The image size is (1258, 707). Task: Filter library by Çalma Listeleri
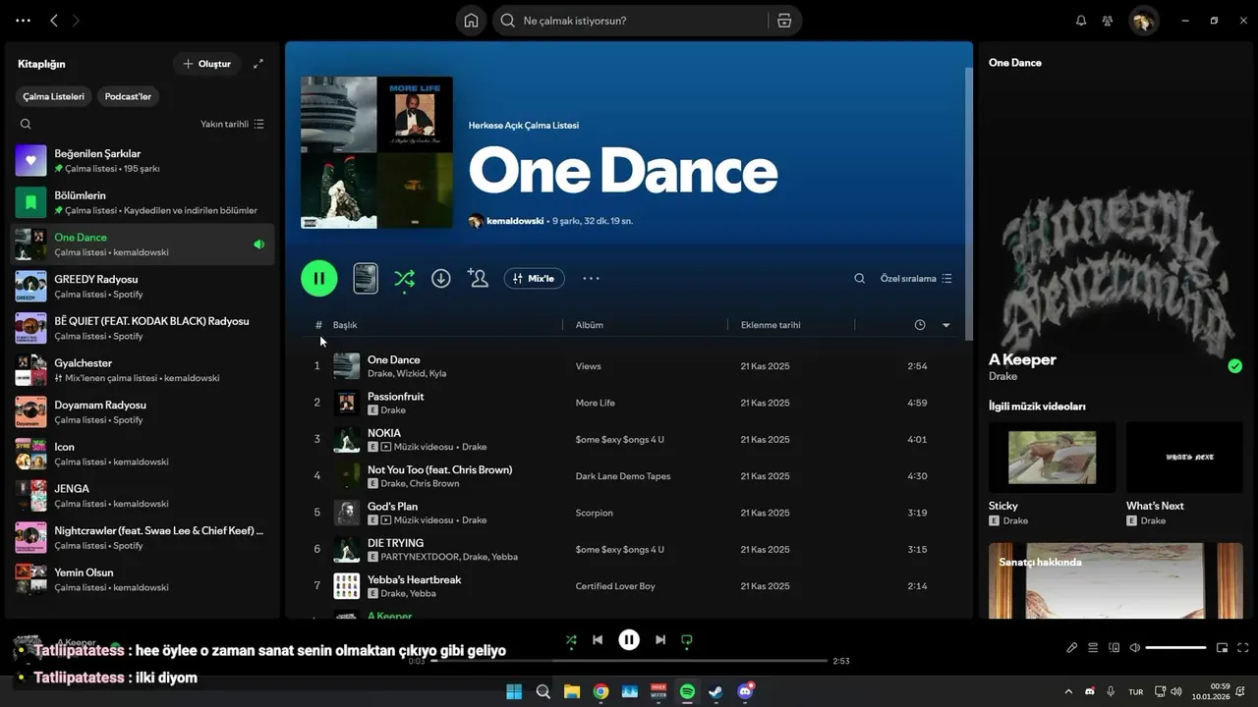pyautogui.click(x=54, y=96)
